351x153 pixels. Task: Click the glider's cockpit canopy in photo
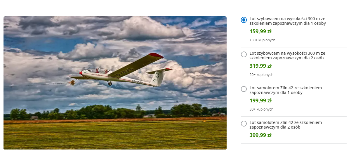(x=98, y=71)
